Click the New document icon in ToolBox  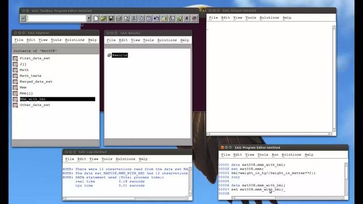point(96,18)
